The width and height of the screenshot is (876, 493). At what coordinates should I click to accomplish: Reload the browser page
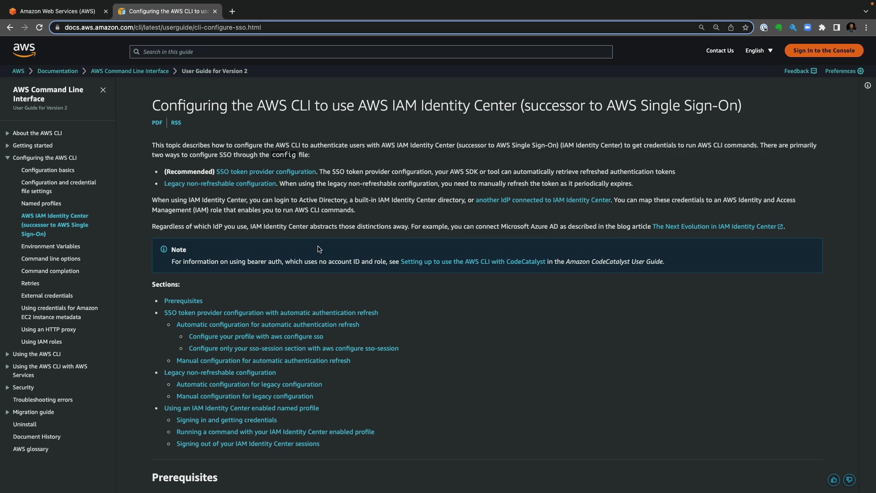coord(39,27)
